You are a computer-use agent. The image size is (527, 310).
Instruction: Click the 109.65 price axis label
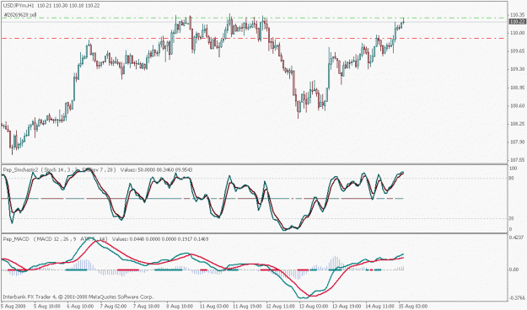(x=517, y=51)
